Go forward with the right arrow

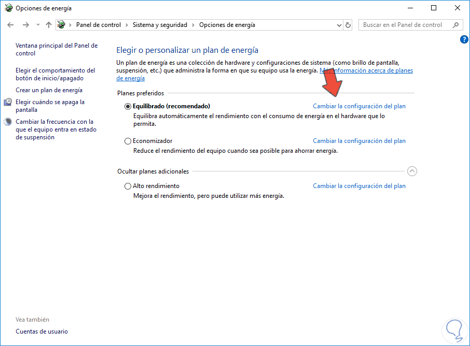(26, 25)
